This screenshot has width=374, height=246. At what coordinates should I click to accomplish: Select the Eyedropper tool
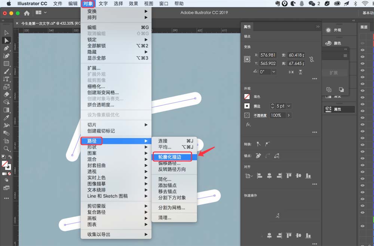pyautogui.click(x=6, y=118)
